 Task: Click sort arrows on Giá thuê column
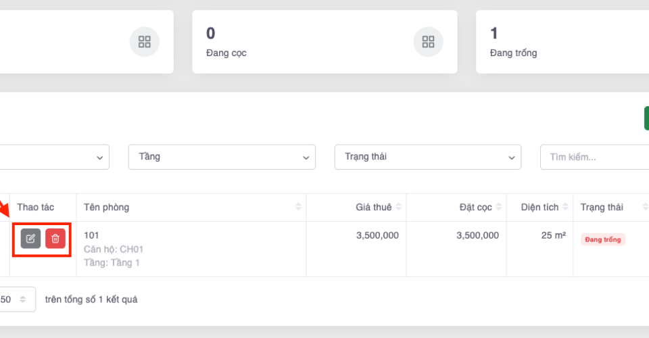[398, 207]
